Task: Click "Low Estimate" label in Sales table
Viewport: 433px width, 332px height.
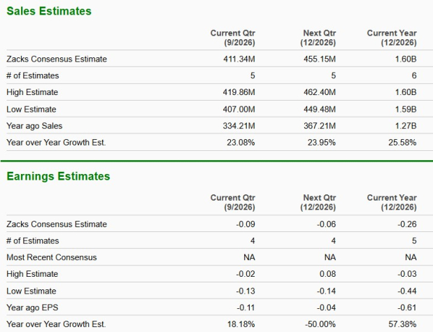Action: [x=31, y=109]
